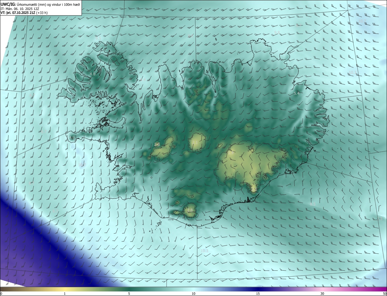The image size is (387, 296).
Task: Select the '5.4' value in east Iceland
Action: [x=297, y=94]
